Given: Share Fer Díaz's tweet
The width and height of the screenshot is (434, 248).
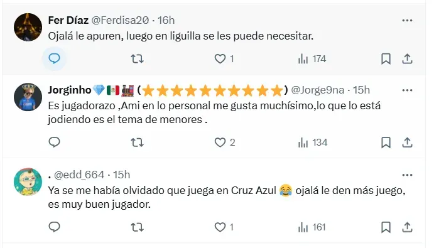Looking at the screenshot, I should 407,58.
